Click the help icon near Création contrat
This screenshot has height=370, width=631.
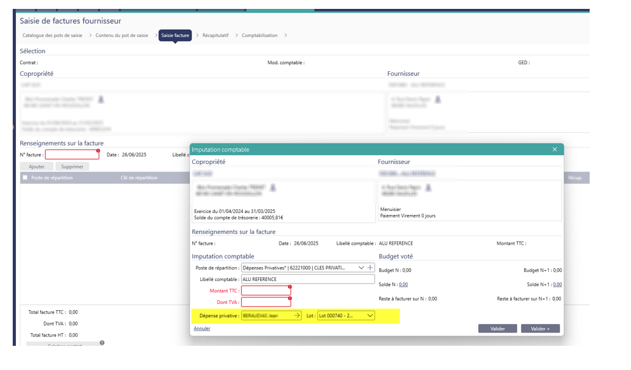[x=102, y=343]
